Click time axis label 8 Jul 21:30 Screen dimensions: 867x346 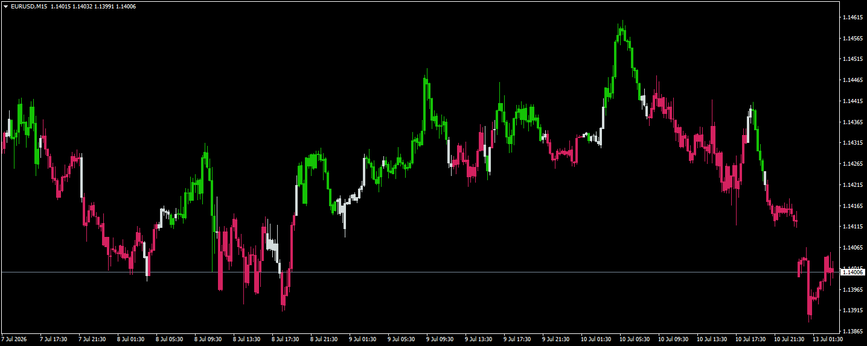click(324, 339)
